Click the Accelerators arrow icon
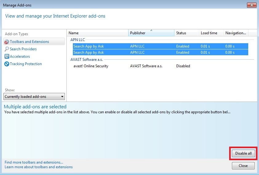The width and height of the screenshot is (259, 175). coord(7,56)
